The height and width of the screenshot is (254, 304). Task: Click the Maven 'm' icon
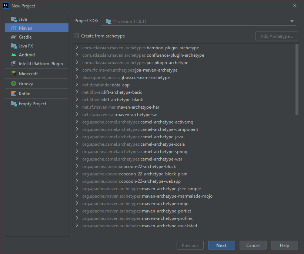[14, 28]
